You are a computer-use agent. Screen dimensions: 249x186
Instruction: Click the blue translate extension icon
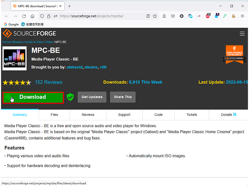(x=190, y=16)
